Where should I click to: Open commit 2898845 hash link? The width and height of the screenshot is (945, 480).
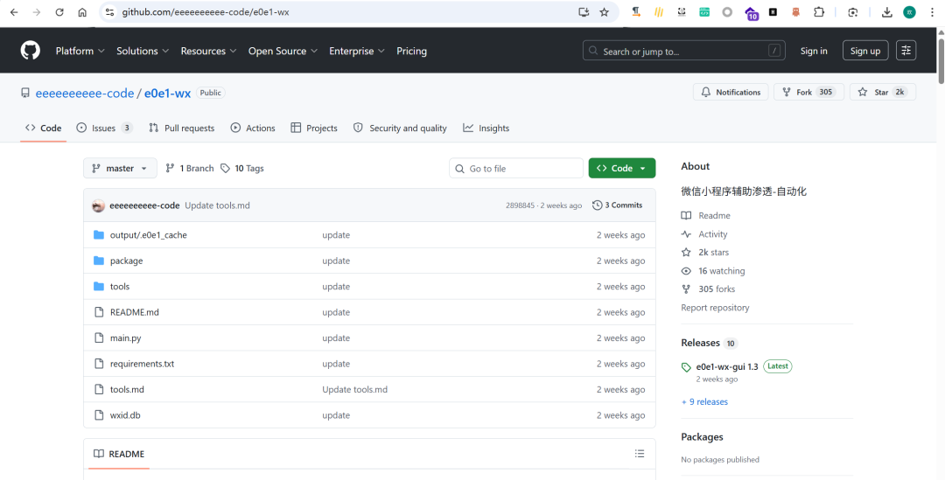(520, 205)
